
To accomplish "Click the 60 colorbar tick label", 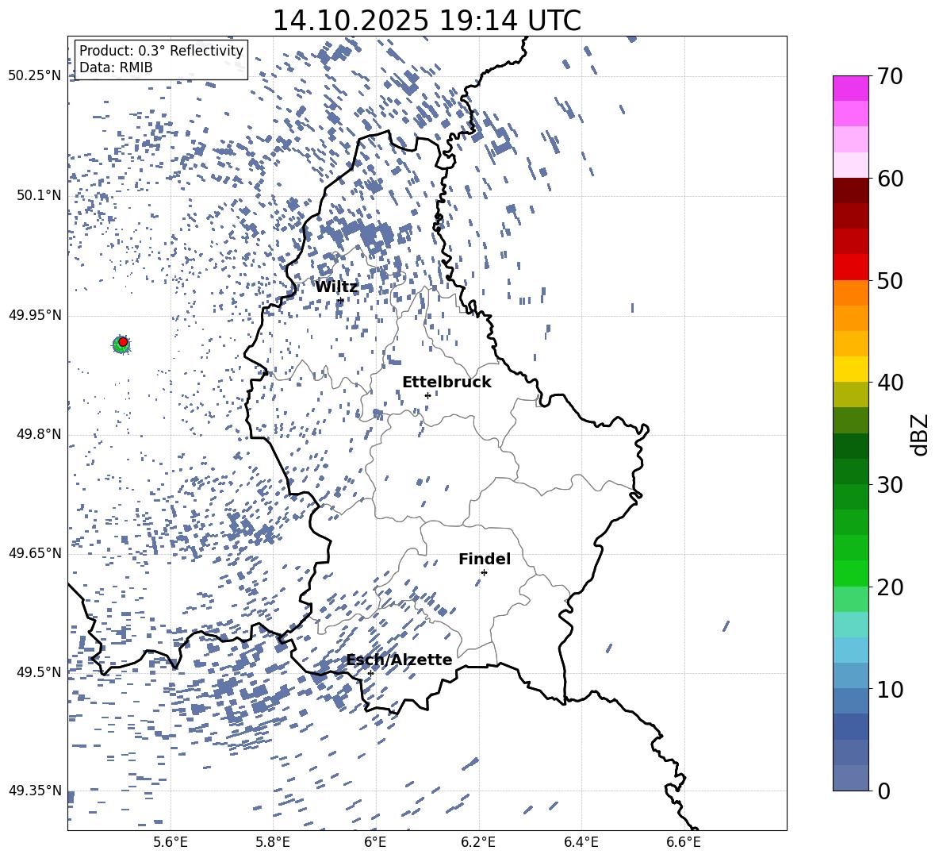I will pos(890,179).
